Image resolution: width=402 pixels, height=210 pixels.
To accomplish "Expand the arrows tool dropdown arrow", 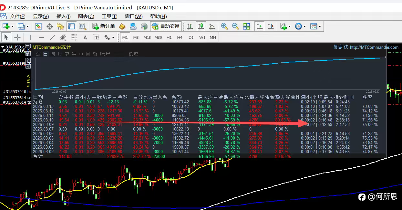I will tap(113, 37).
